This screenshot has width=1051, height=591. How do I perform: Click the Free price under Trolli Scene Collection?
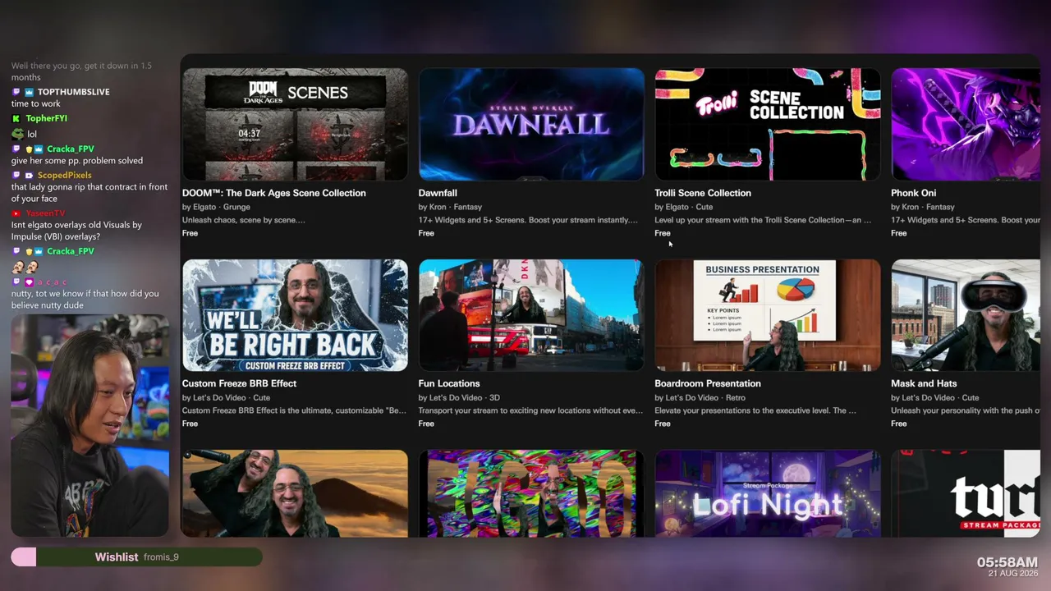coord(663,233)
